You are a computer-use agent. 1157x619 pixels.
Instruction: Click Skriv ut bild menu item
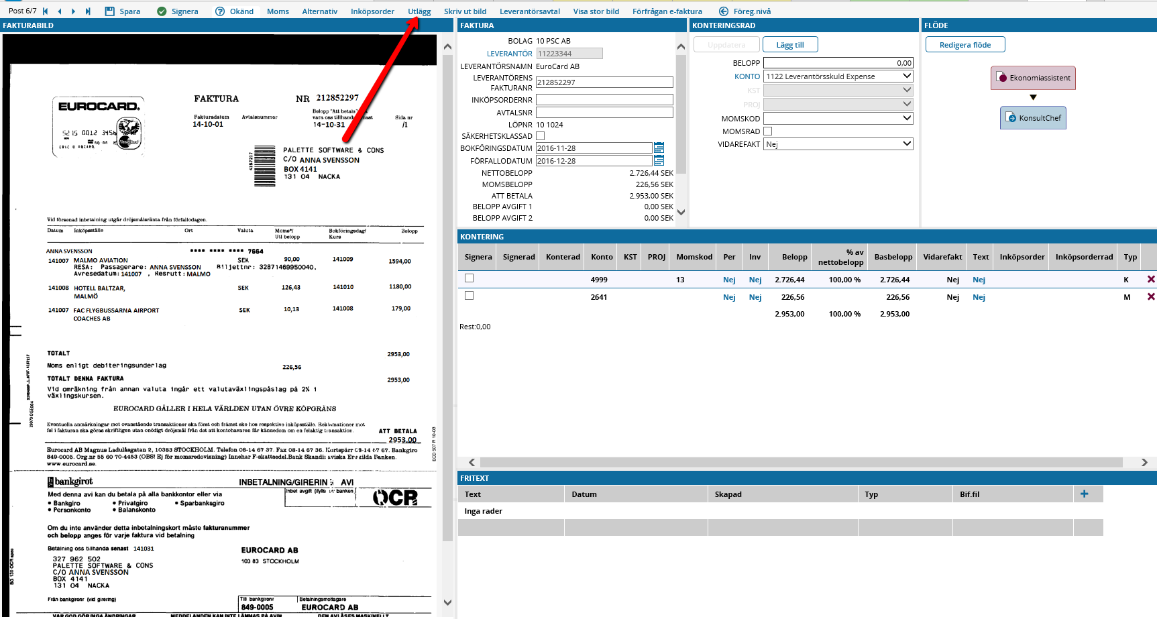pyautogui.click(x=465, y=11)
